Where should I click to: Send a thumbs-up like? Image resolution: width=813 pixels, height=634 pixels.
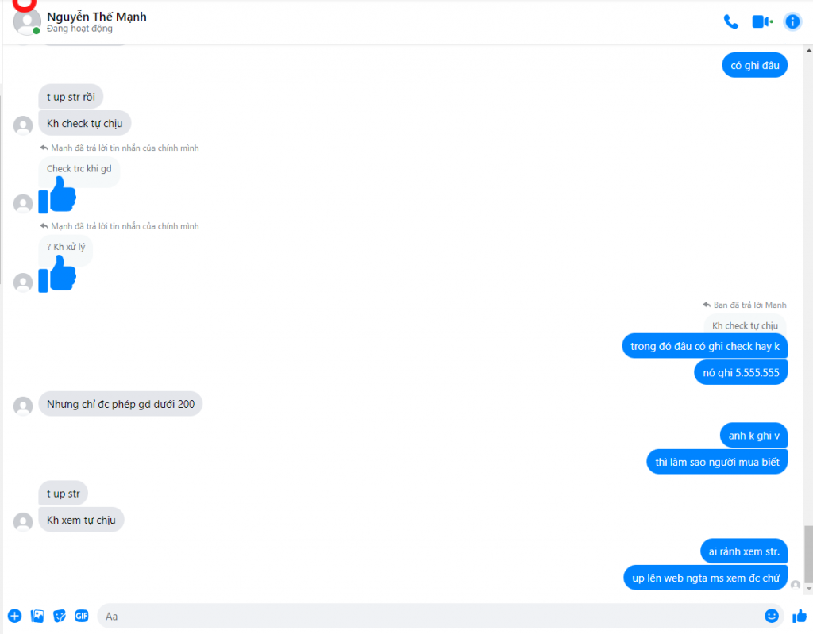799,616
